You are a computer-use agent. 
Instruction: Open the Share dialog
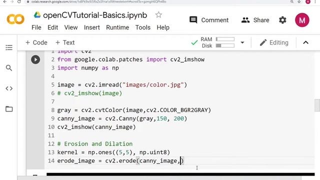pos(255,20)
